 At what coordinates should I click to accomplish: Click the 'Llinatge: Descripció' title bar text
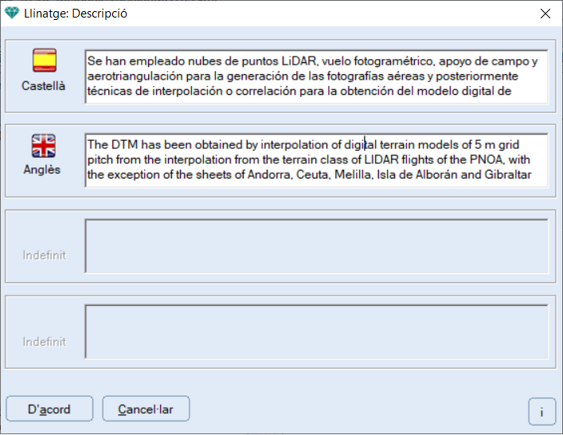pos(76,14)
